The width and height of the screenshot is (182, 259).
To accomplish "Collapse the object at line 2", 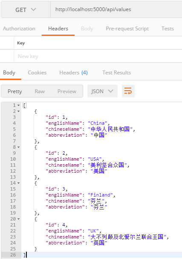I will point(19,111).
